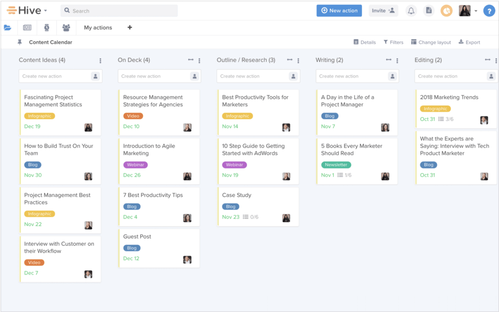
Task: Open the user profile avatar dropdown
Action: point(468,11)
